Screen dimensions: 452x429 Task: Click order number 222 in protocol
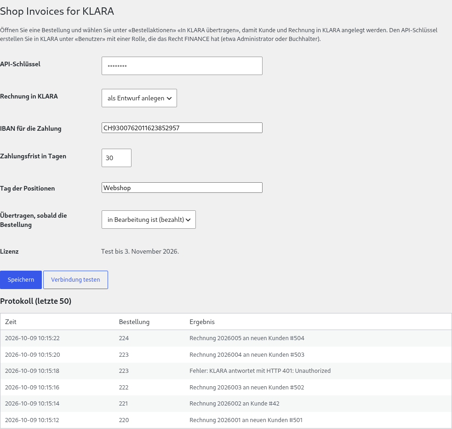[x=124, y=387]
